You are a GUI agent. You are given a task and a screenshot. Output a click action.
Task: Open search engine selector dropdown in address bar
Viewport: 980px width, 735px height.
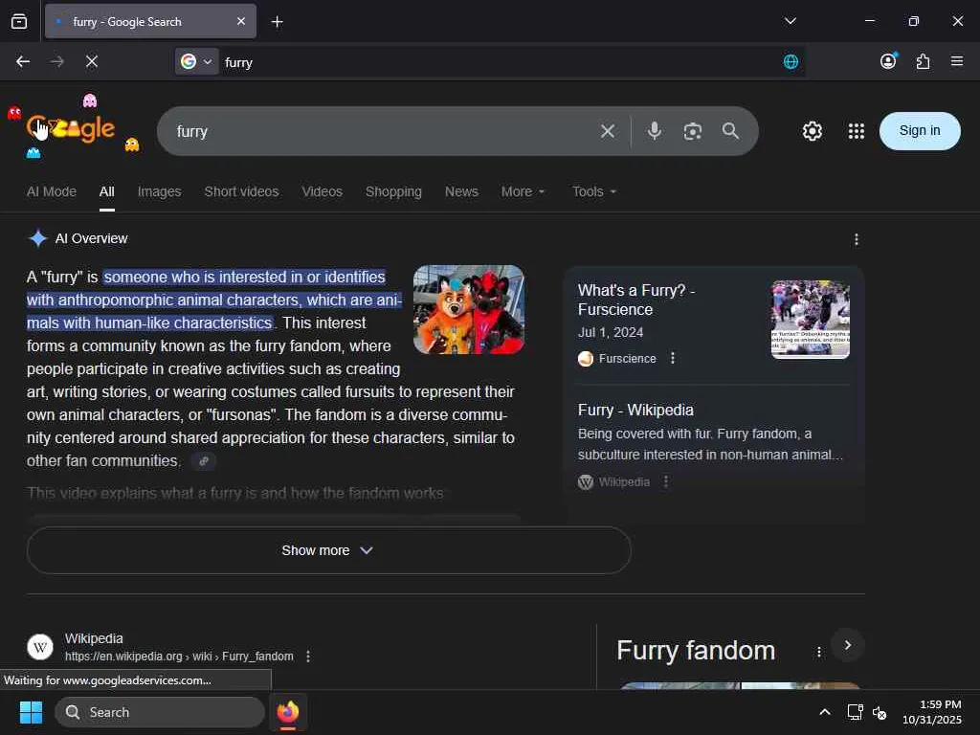pos(197,62)
